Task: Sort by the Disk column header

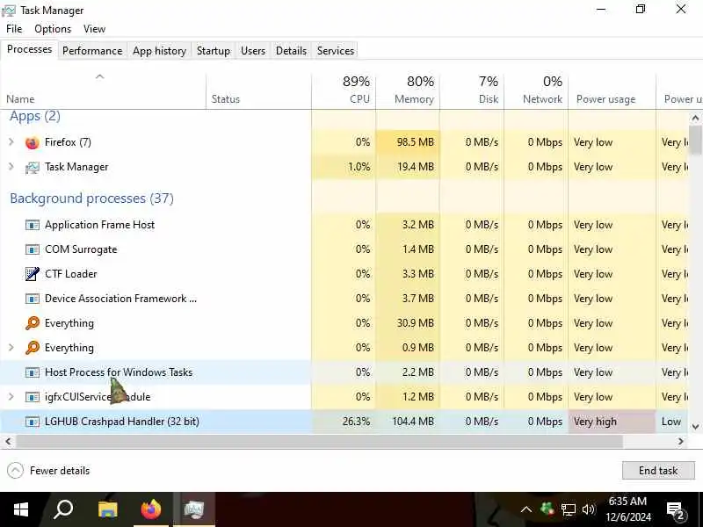Action: pyautogui.click(x=472, y=91)
